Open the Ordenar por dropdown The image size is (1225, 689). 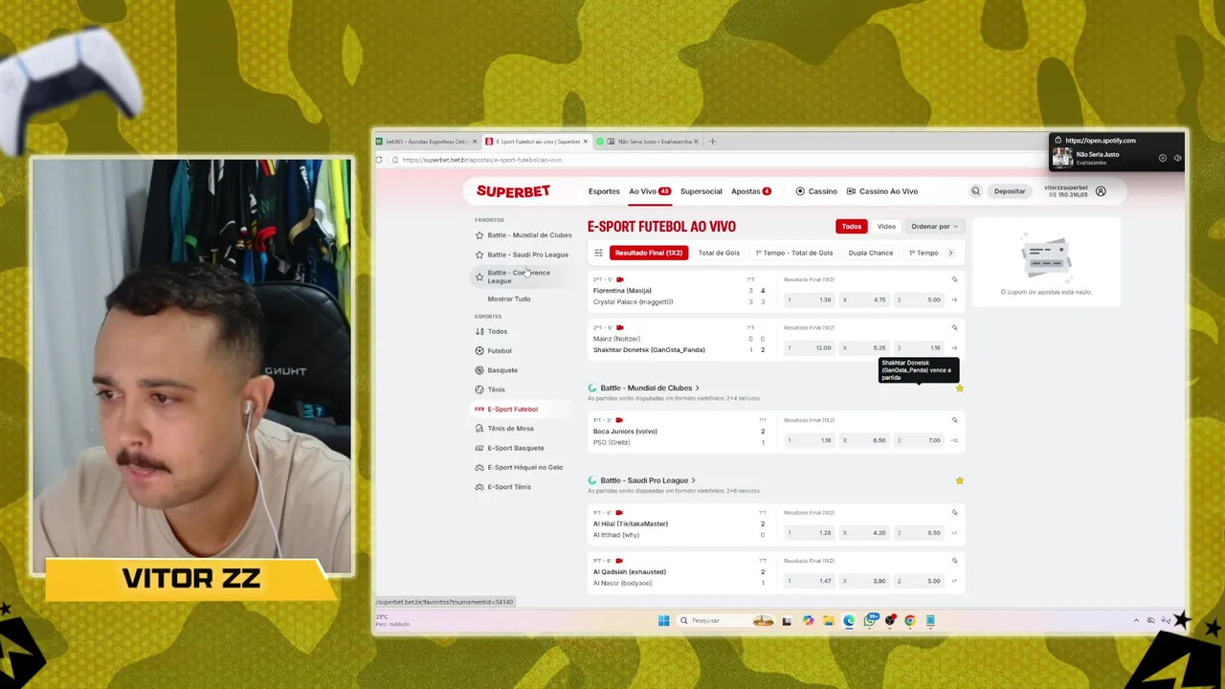click(x=934, y=227)
